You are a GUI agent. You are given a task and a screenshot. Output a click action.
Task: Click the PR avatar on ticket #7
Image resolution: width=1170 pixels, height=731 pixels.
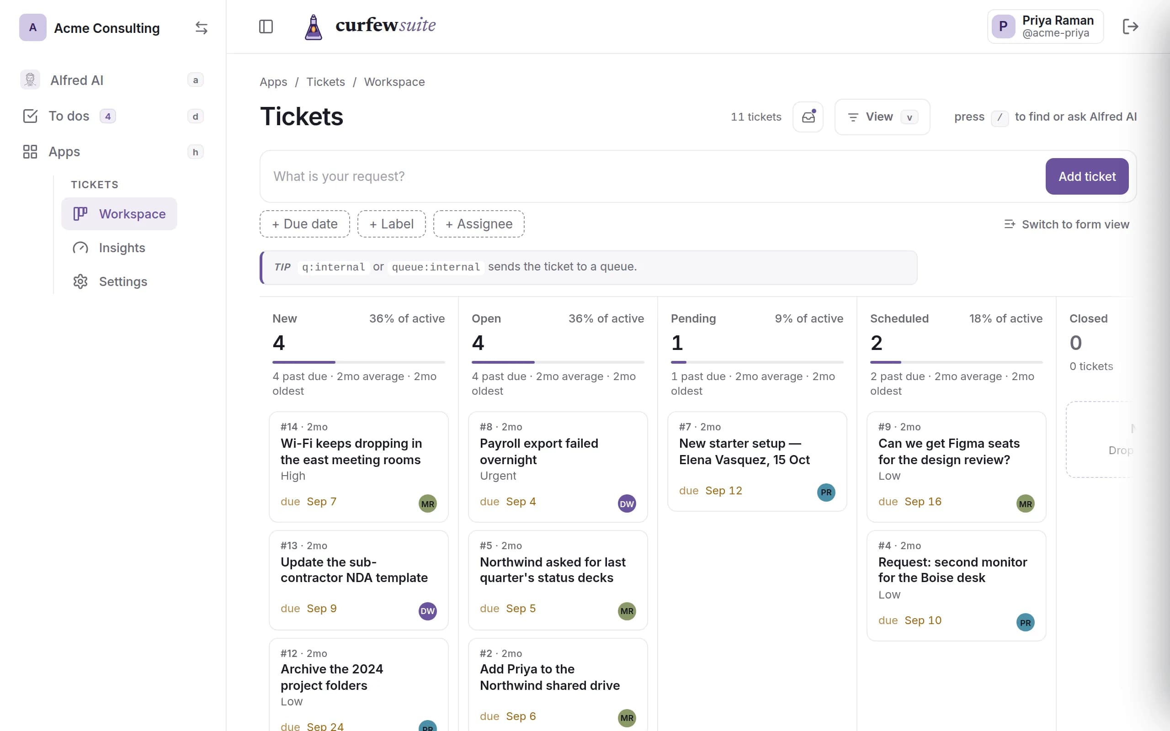point(826,492)
